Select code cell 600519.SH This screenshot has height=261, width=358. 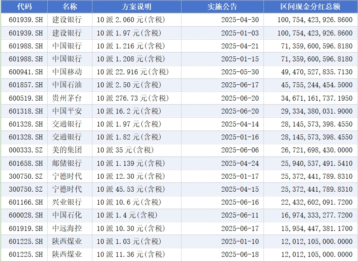[24, 98]
